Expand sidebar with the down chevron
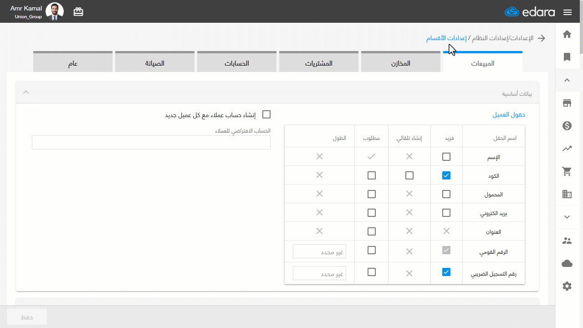 click(567, 217)
